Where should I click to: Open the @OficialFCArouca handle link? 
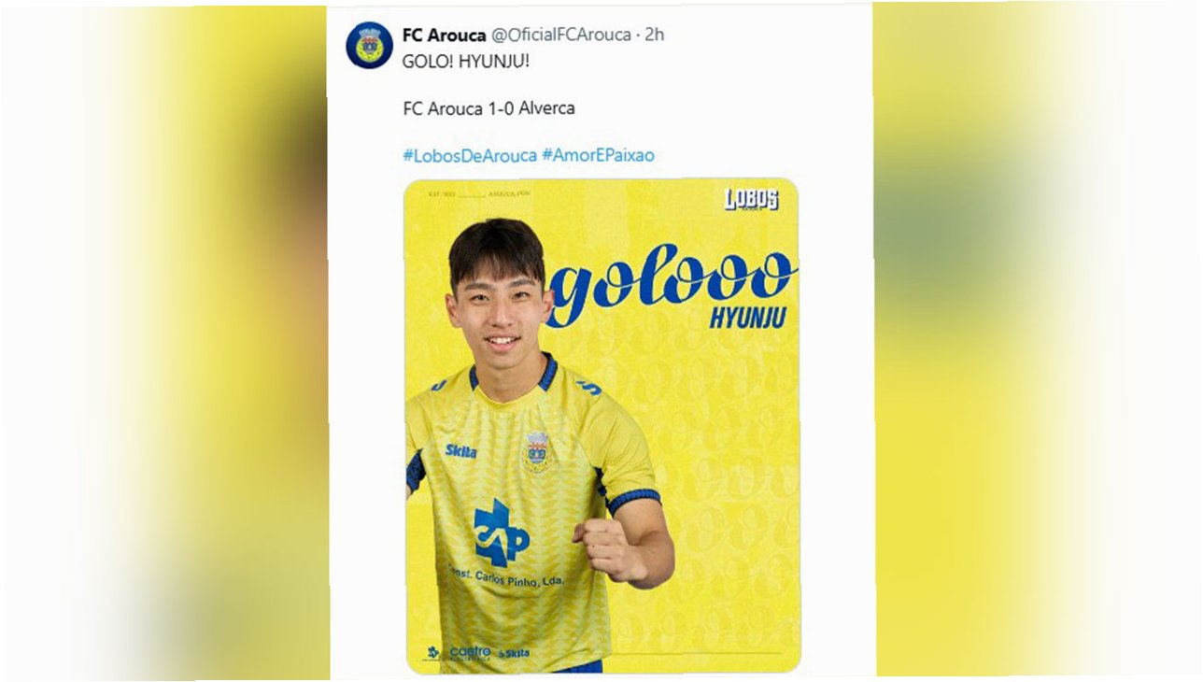[x=560, y=36]
